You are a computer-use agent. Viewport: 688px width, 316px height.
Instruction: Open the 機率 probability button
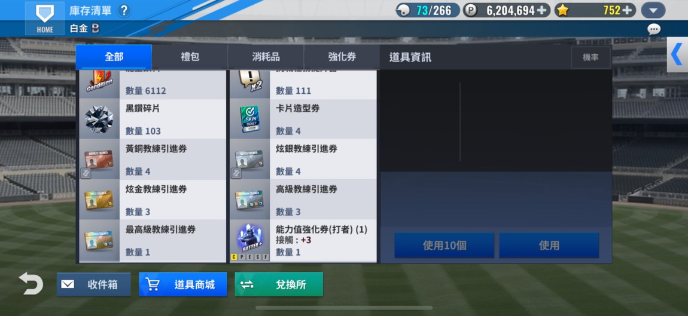tap(590, 57)
